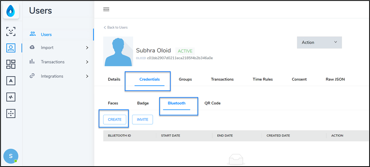Select the Faces credential tab

tap(113, 103)
